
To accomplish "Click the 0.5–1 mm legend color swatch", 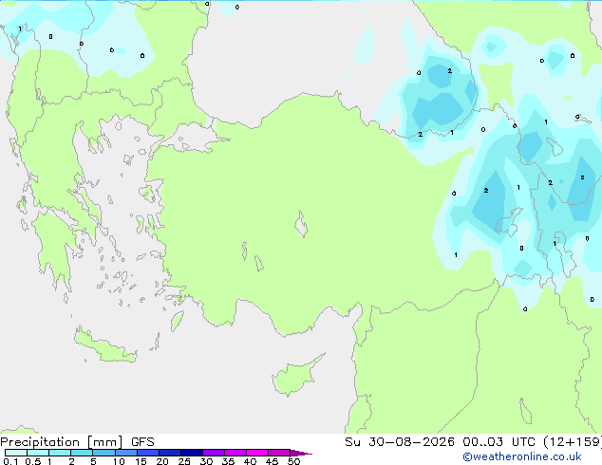I will click(x=38, y=453).
